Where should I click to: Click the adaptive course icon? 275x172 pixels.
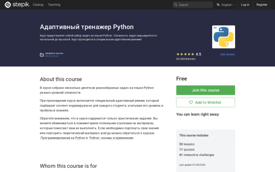pos(42,55)
